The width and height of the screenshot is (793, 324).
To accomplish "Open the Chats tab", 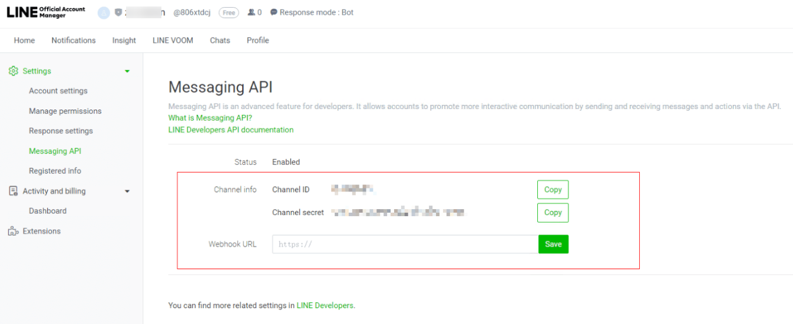I will (220, 41).
